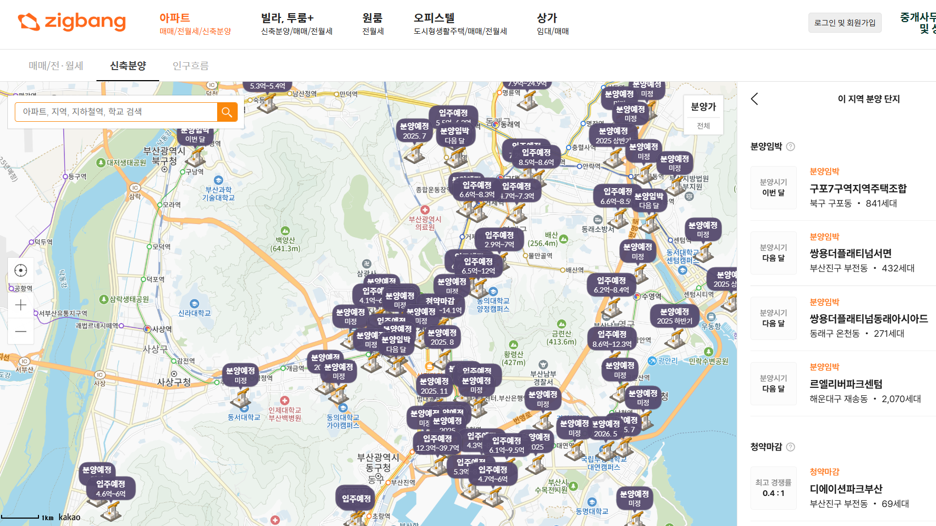
Task: Click the 신라대학교 map label
Action: (x=194, y=313)
